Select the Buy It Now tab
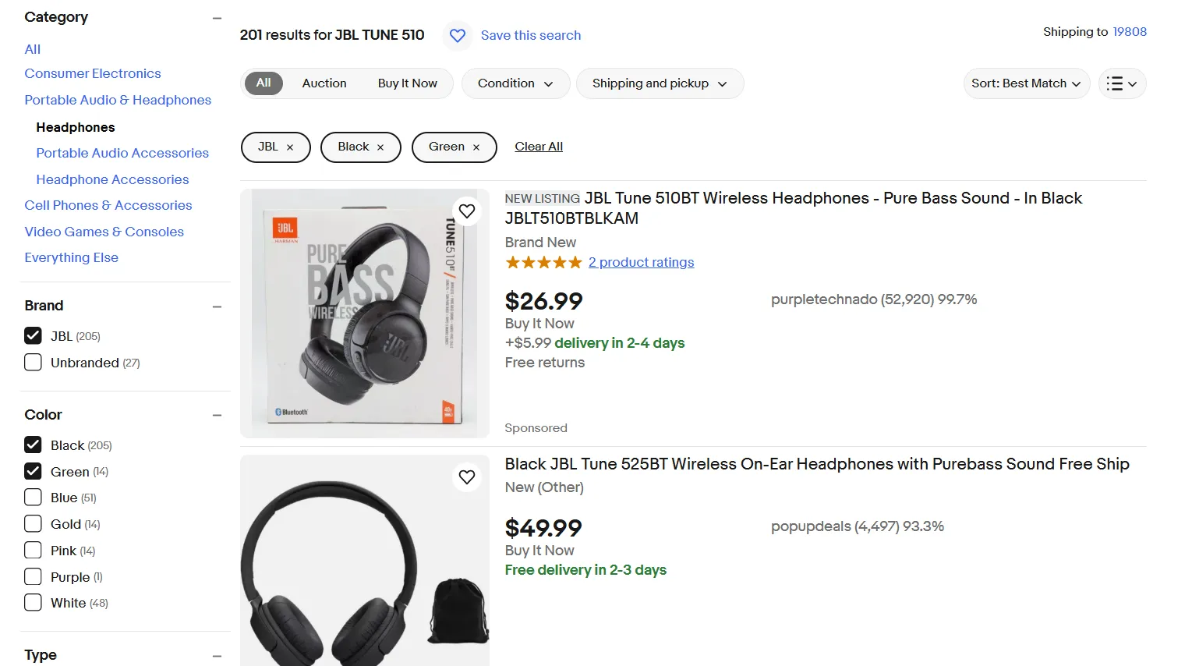This screenshot has height=666, width=1192. [408, 83]
